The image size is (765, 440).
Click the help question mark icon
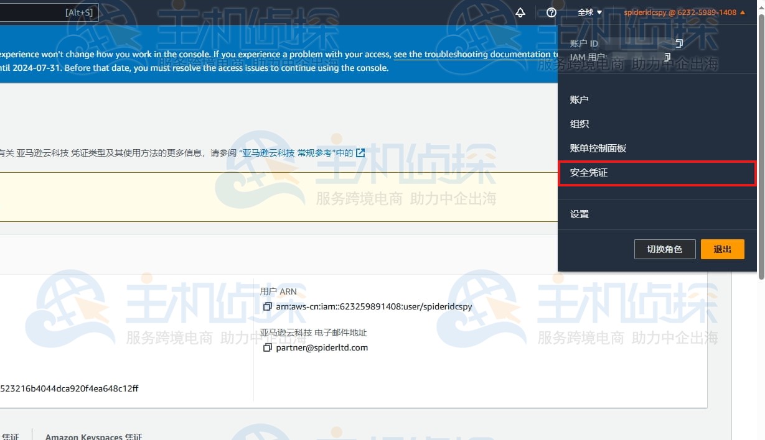click(550, 12)
